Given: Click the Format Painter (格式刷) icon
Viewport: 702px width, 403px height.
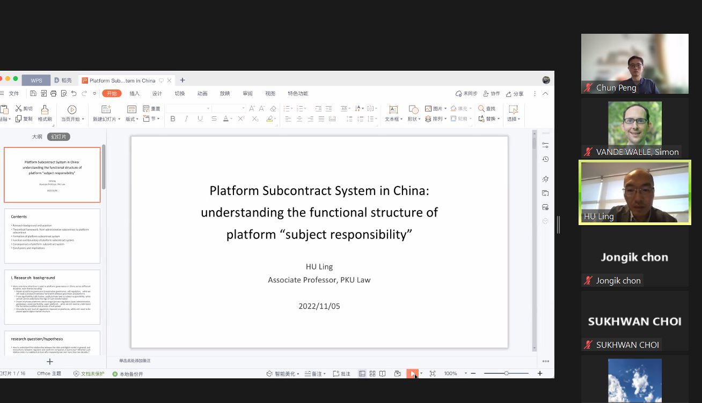Looking at the screenshot, I should 45,109.
